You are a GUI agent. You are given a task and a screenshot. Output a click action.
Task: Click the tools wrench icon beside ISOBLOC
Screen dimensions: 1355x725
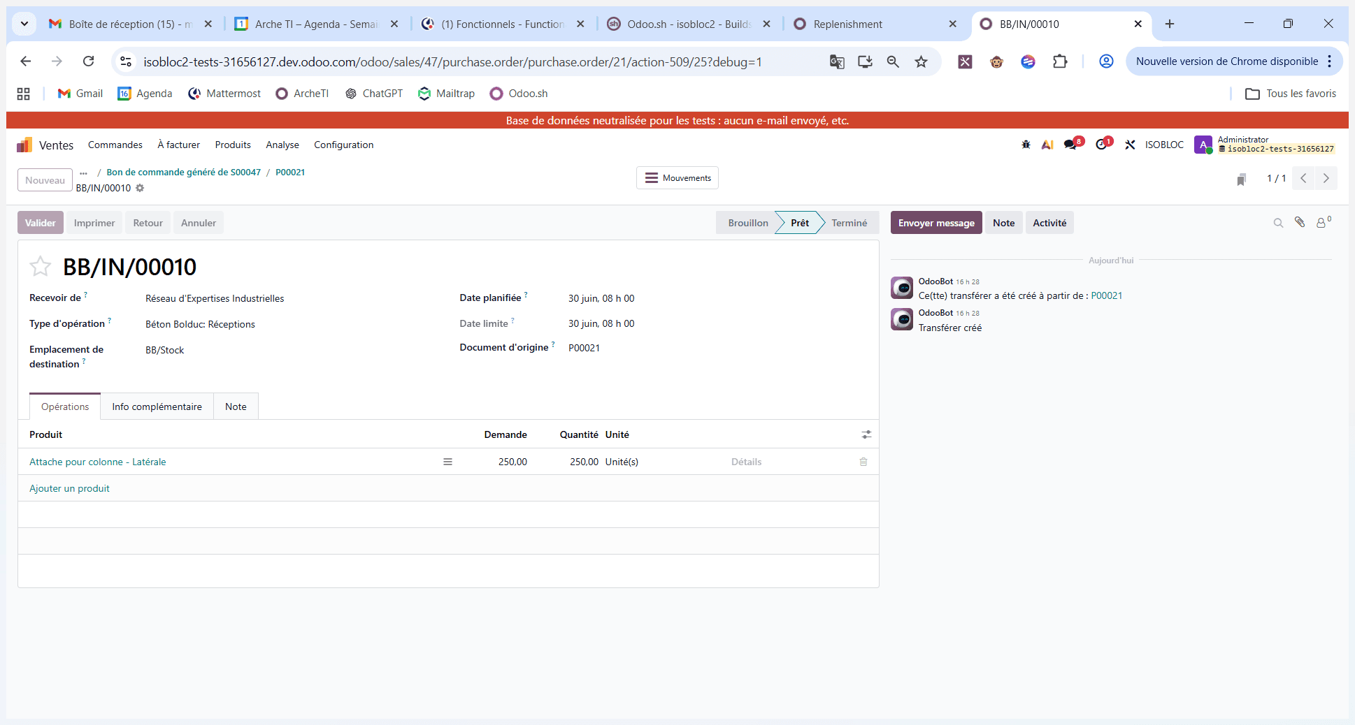pos(1130,145)
